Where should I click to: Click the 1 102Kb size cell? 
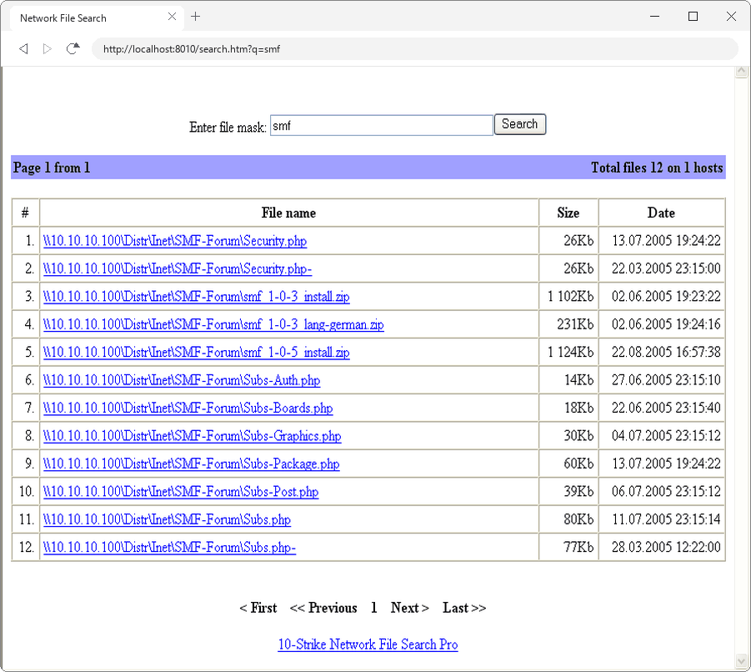tap(568, 297)
